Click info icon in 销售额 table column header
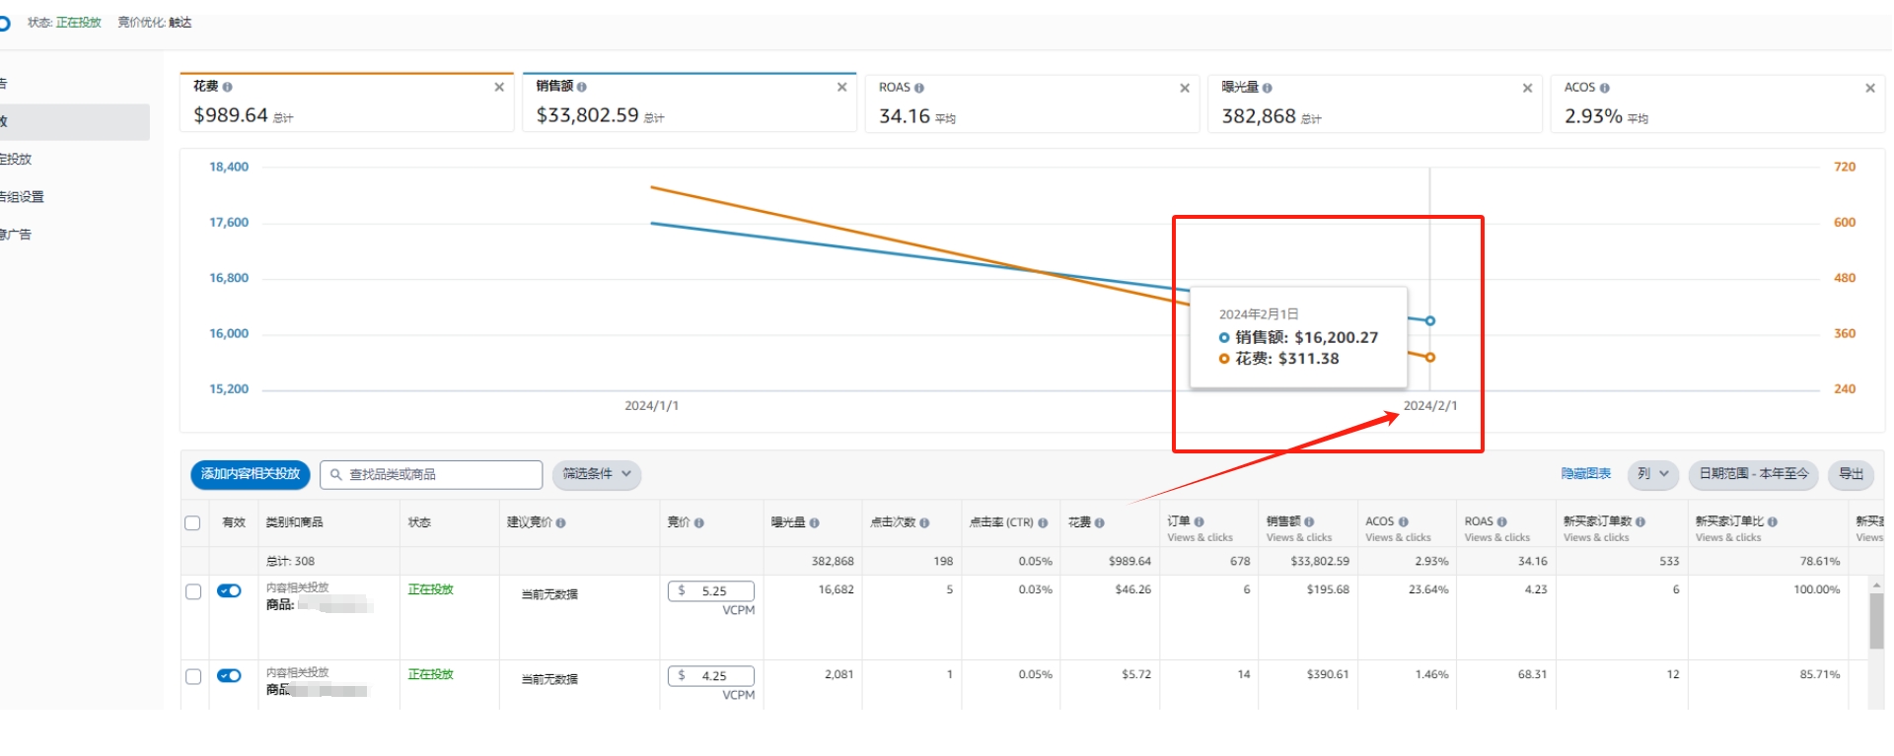The width and height of the screenshot is (1894, 756). (x=1309, y=521)
